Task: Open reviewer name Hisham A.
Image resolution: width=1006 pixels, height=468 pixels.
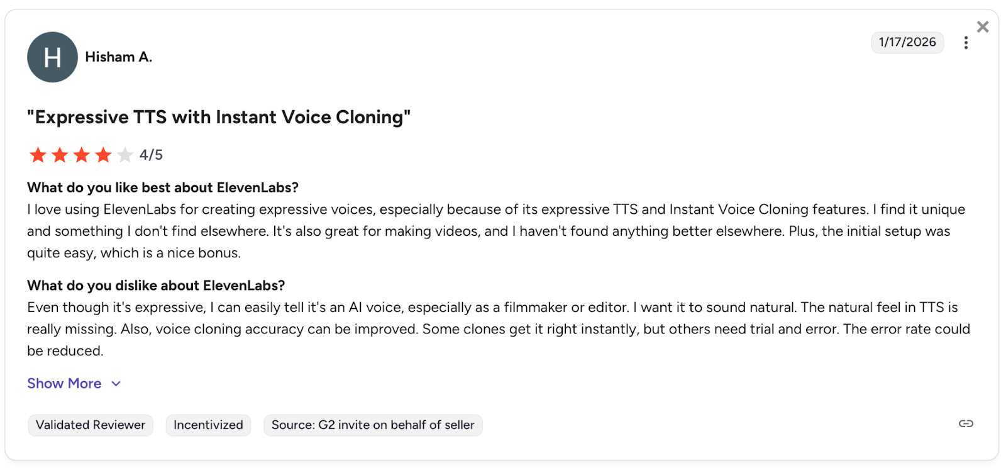Action: pos(119,57)
